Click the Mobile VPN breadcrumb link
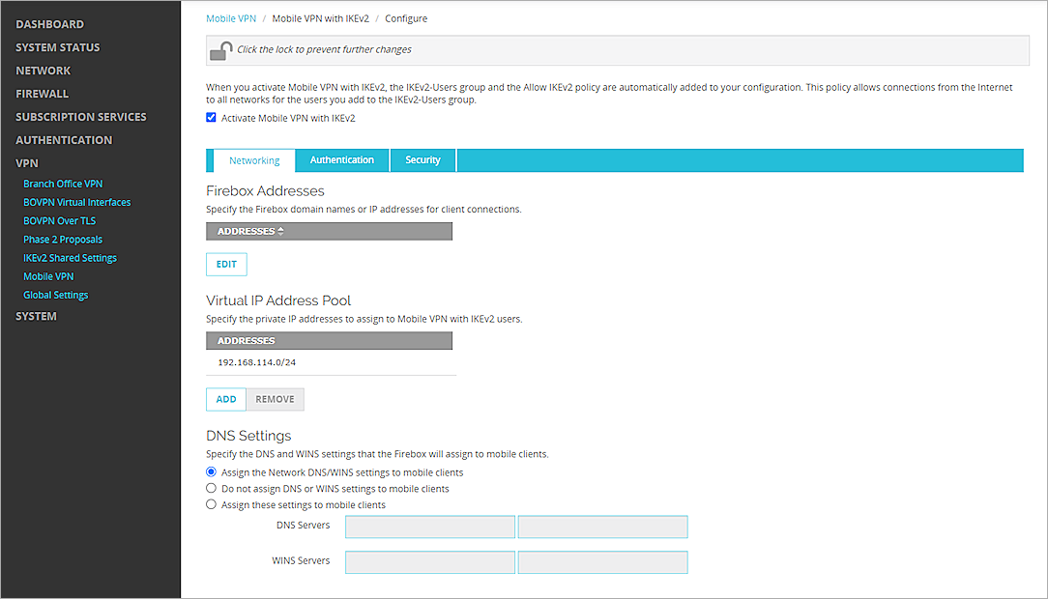The image size is (1048, 599). click(x=230, y=17)
